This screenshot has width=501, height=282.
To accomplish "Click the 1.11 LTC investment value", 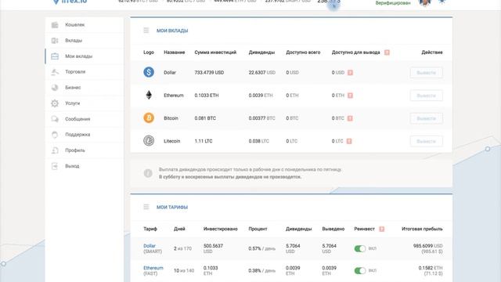I will pyautogui.click(x=204, y=141).
